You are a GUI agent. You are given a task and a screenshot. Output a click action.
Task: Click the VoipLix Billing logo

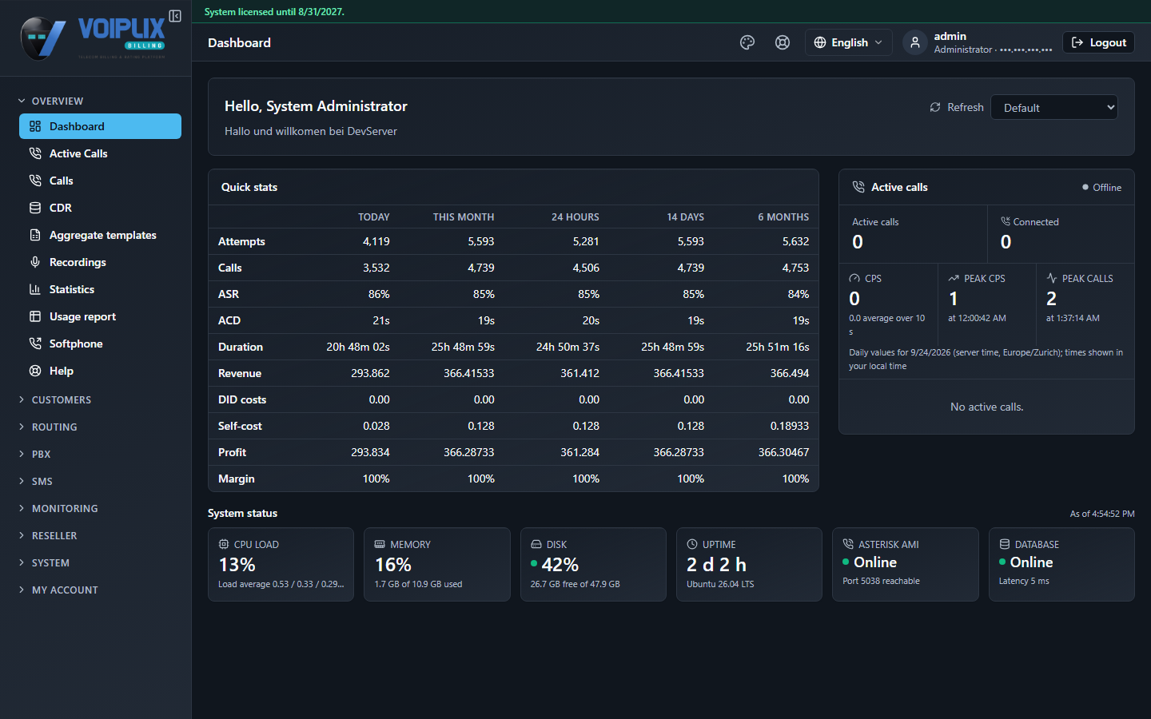pyautogui.click(x=94, y=38)
